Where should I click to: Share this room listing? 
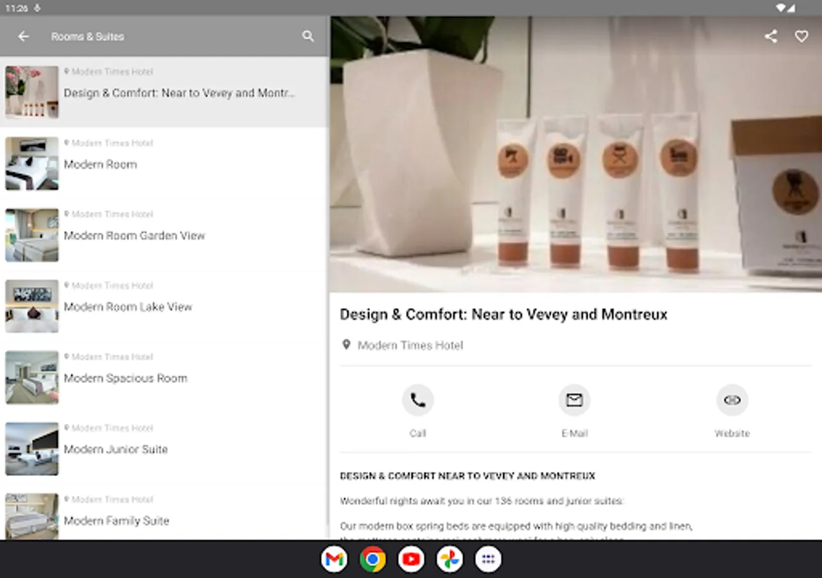click(771, 37)
